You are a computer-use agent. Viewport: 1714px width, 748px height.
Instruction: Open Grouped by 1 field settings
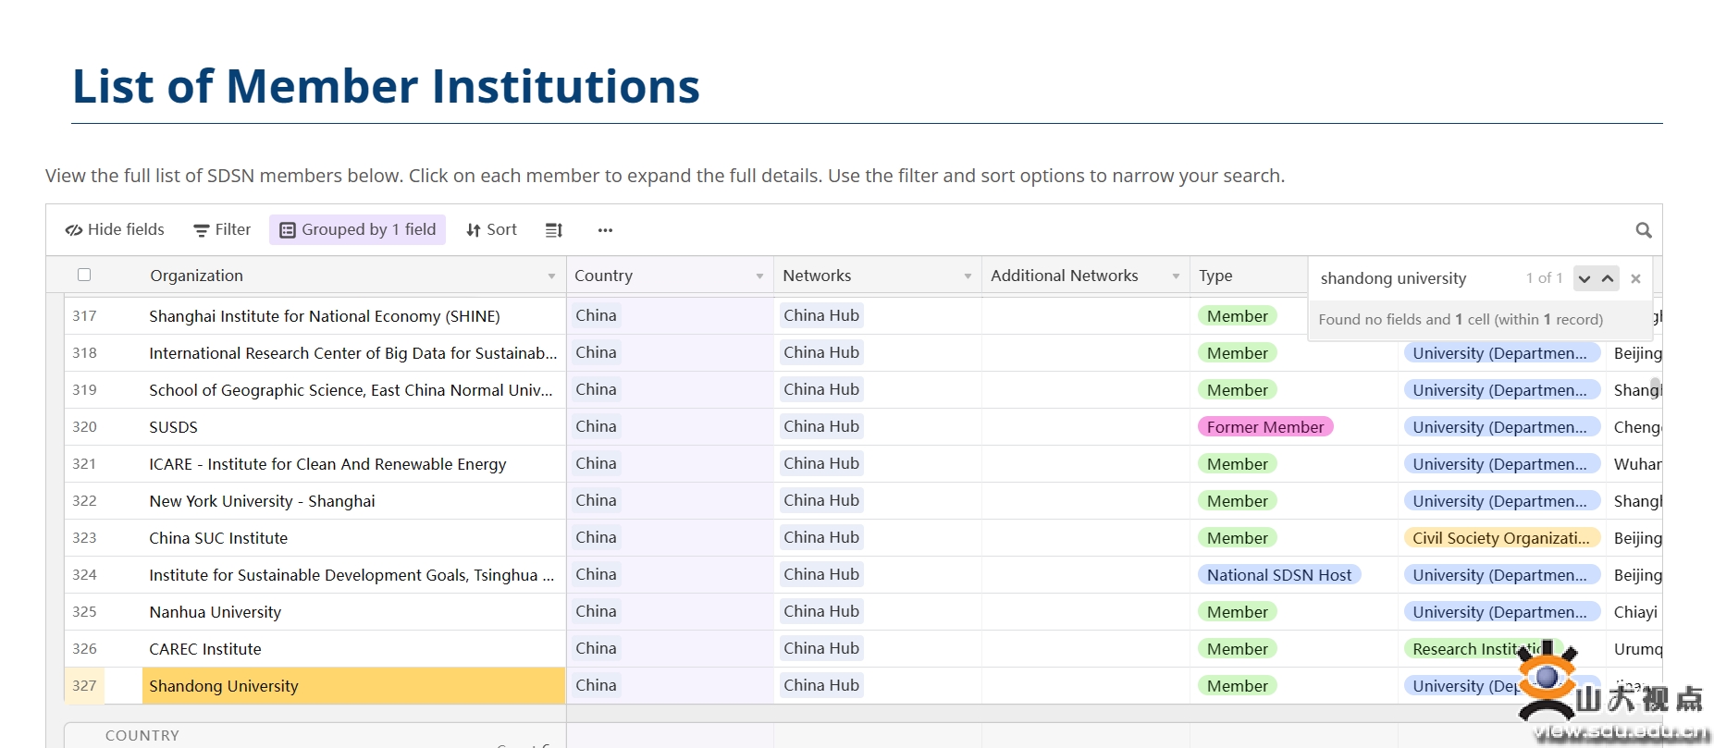(x=357, y=229)
